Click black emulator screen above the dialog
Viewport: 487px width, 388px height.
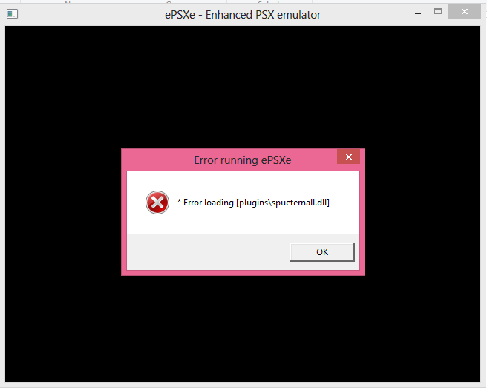tap(243, 87)
